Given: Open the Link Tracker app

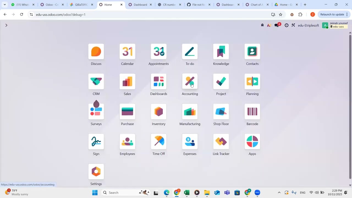Looking at the screenshot, I should click(x=221, y=142).
